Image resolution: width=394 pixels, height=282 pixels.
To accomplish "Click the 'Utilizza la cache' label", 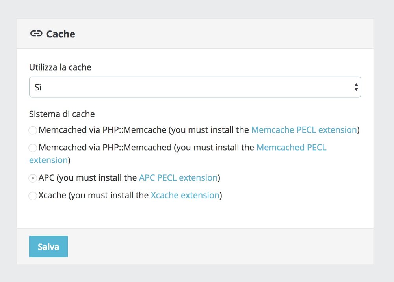I will (60, 67).
